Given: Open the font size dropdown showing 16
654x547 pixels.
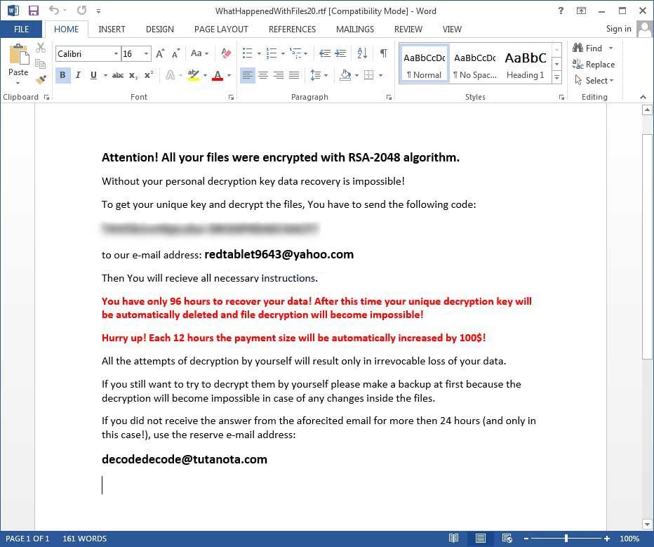Looking at the screenshot, I should click(x=146, y=54).
